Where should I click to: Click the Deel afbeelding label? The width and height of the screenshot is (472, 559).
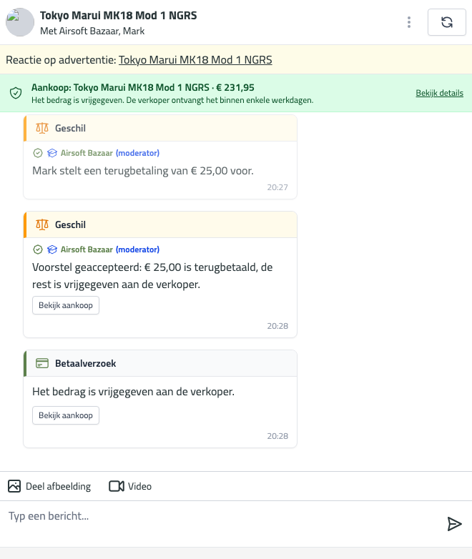(58, 487)
